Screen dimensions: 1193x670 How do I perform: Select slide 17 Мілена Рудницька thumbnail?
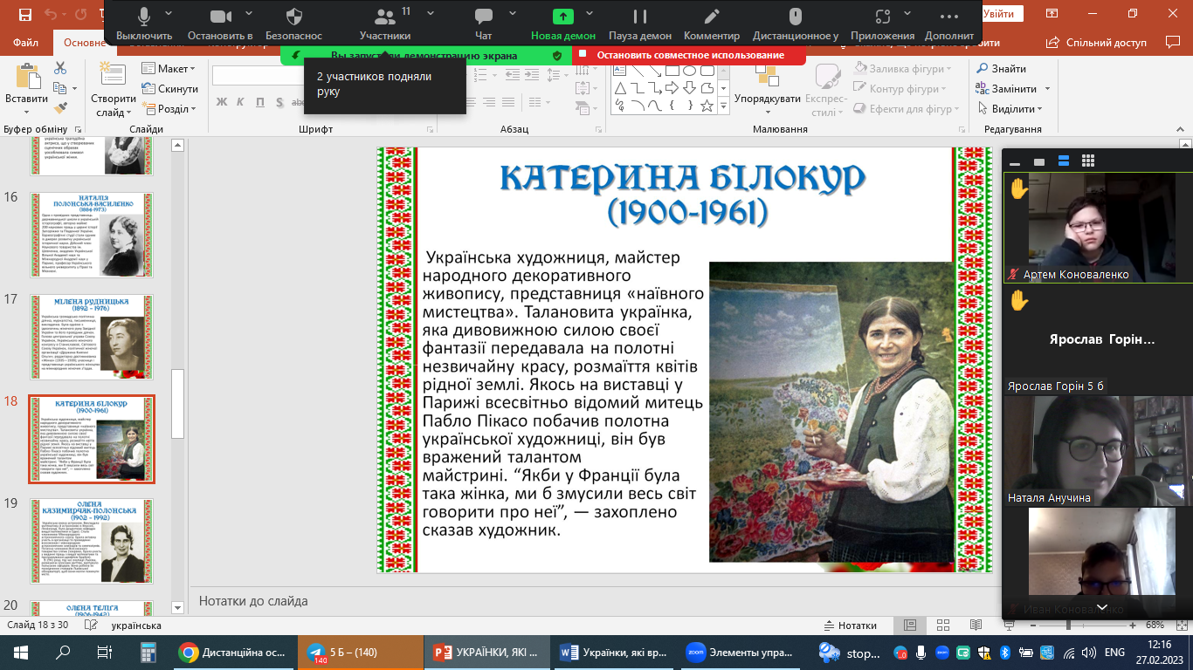pyautogui.click(x=92, y=338)
